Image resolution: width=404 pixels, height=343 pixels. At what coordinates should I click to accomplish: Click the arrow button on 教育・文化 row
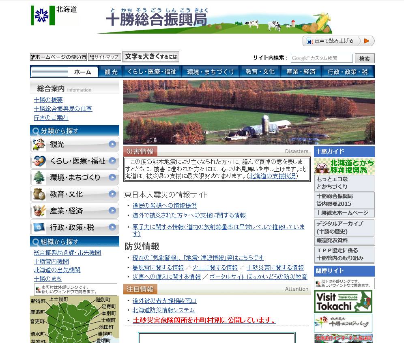tap(112, 194)
